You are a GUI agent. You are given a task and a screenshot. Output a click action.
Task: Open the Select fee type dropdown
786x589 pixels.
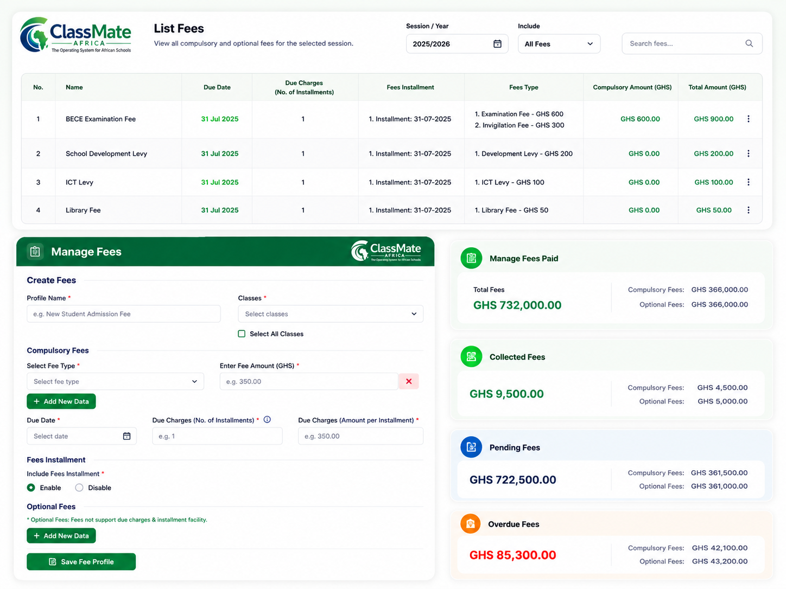(x=115, y=381)
